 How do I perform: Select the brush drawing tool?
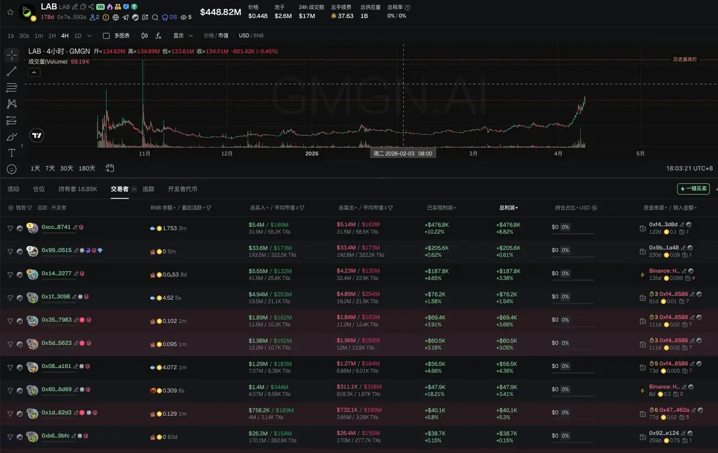[x=12, y=136]
